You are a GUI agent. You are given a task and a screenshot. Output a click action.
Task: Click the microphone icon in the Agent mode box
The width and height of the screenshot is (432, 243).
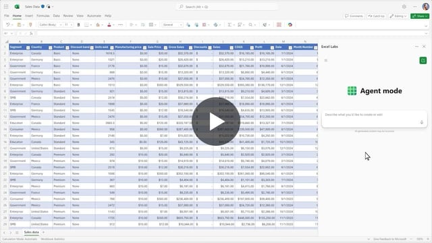(x=421, y=122)
